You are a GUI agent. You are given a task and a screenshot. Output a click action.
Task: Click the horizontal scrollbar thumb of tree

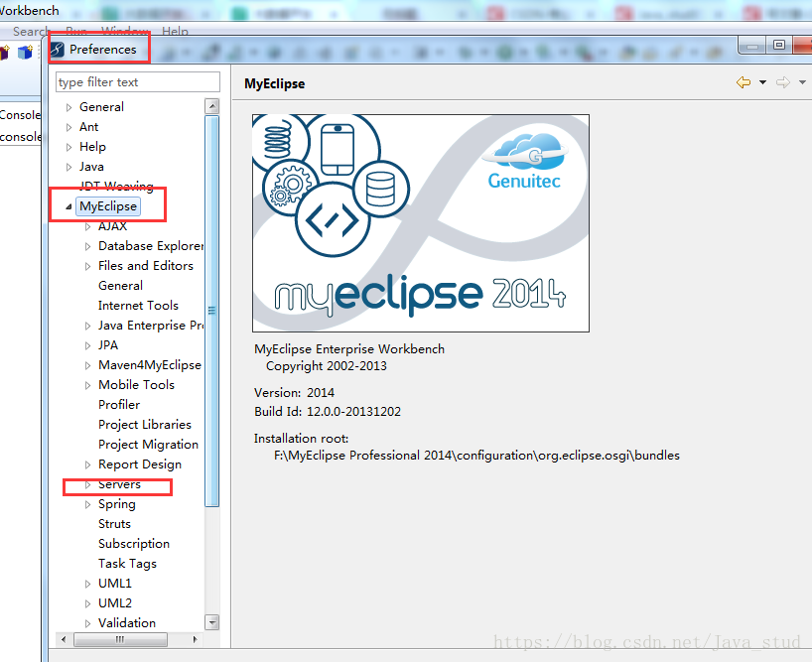pos(120,640)
